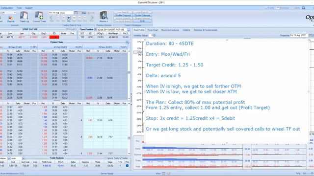This screenshot has height=176, width=314.
Task: Open calendar picker beside trading date
Action: click(x=76, y=13)
